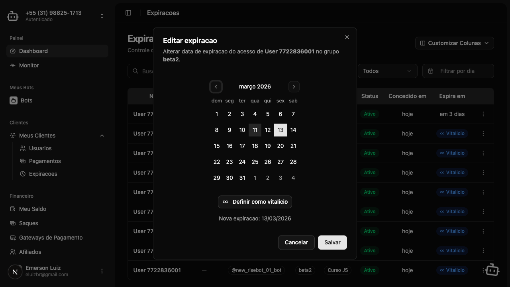Click search magnifier icon
510x287 pixels.
[x=135, y=71]
